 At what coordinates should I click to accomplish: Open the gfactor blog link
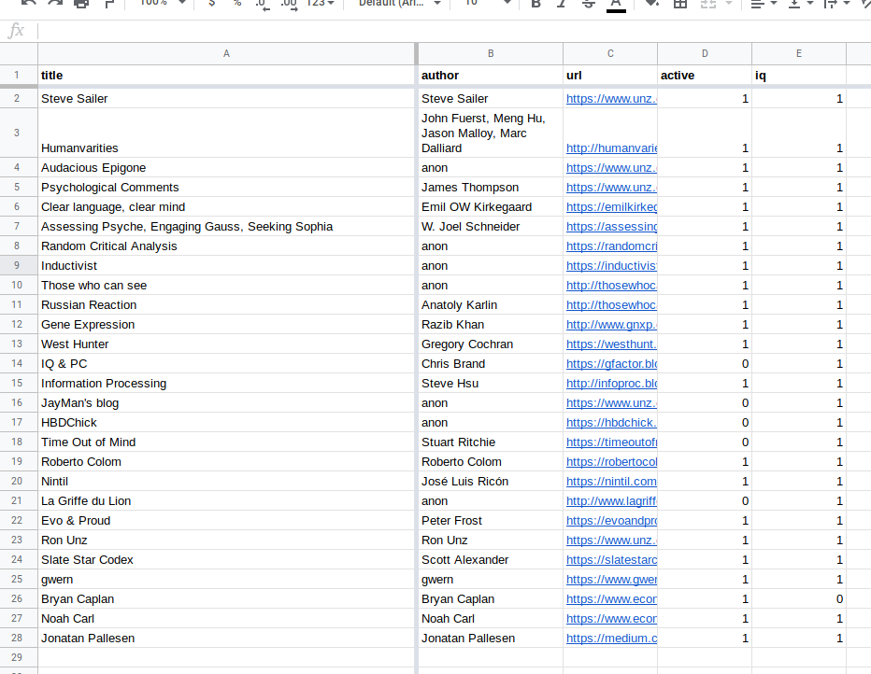pyautogui.click(x=611, y=364)
